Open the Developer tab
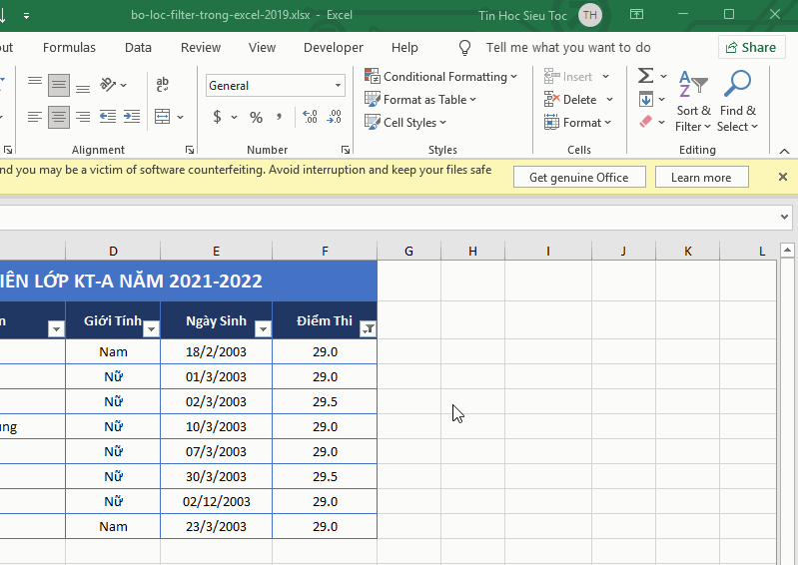 tap(334, 47)
